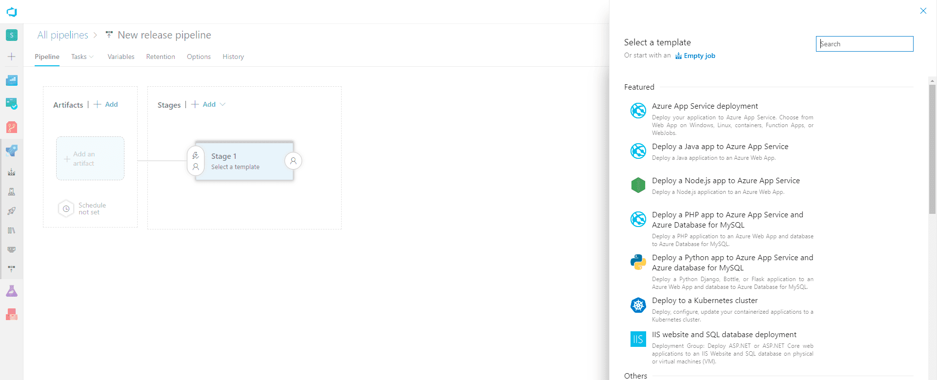Click the Featured section heading

click(639, 87)
